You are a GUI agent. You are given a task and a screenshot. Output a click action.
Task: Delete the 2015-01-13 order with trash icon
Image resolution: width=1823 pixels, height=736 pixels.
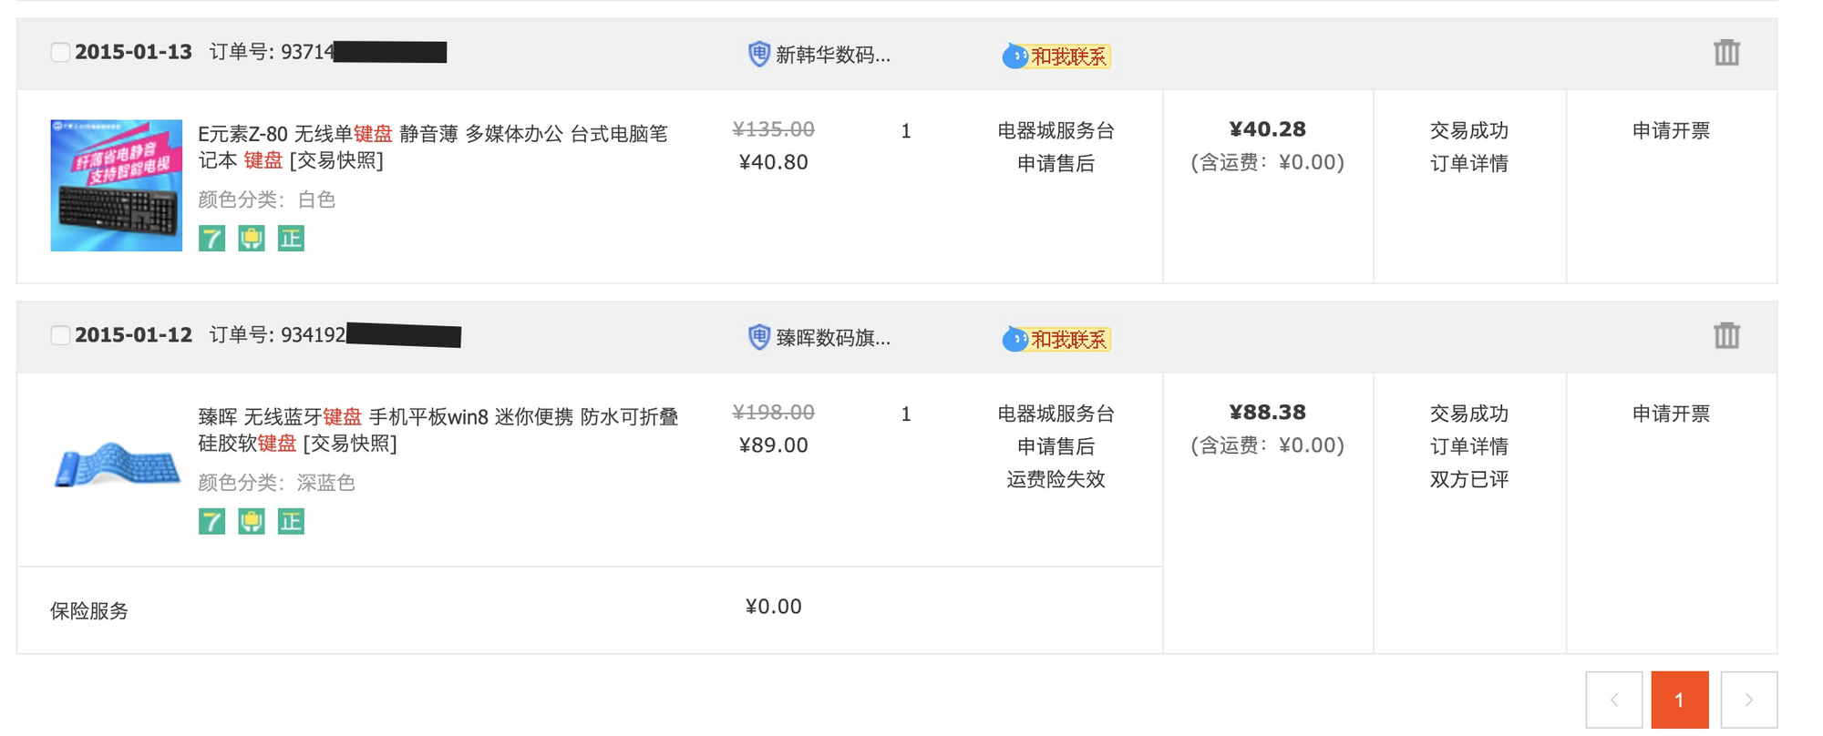[x=1726, y=53]
